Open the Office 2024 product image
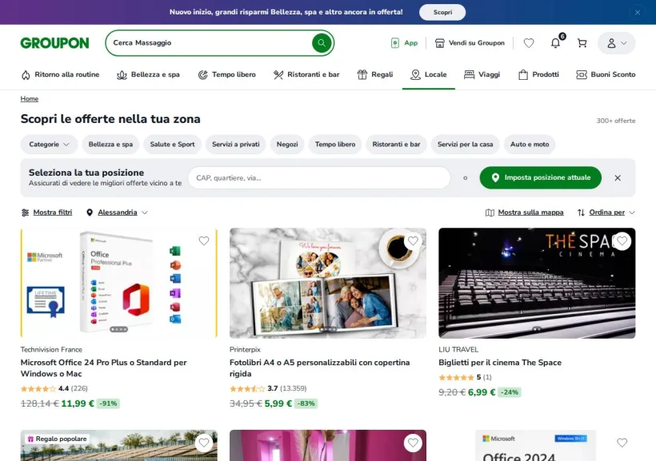The image size is (656, 461). click(x=537, y=446)
